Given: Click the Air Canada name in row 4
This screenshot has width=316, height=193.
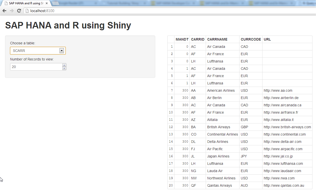Looking at the screenshot, I should 216,69.
